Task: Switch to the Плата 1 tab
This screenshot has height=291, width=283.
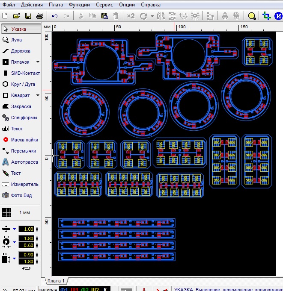Action: click(x=56, y=281)
